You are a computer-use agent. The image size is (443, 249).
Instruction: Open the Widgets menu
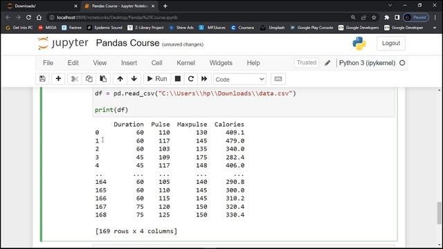click(221, 63)
